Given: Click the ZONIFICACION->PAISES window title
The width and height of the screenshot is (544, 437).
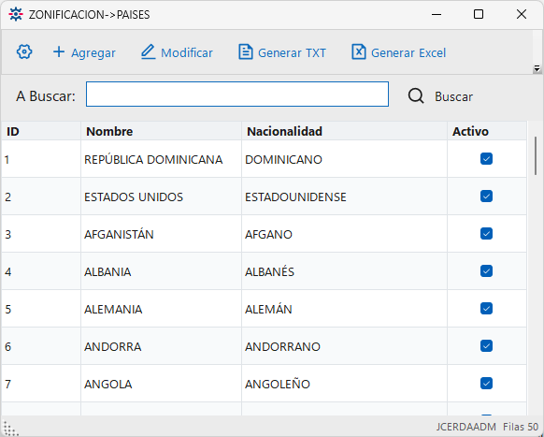Looking at the screenshot, I should [x=89, y=15].
